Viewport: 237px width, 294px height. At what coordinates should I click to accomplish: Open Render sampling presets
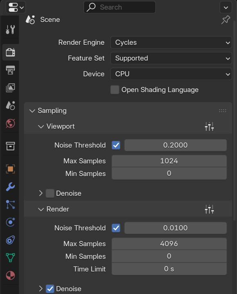pos(209,209)
